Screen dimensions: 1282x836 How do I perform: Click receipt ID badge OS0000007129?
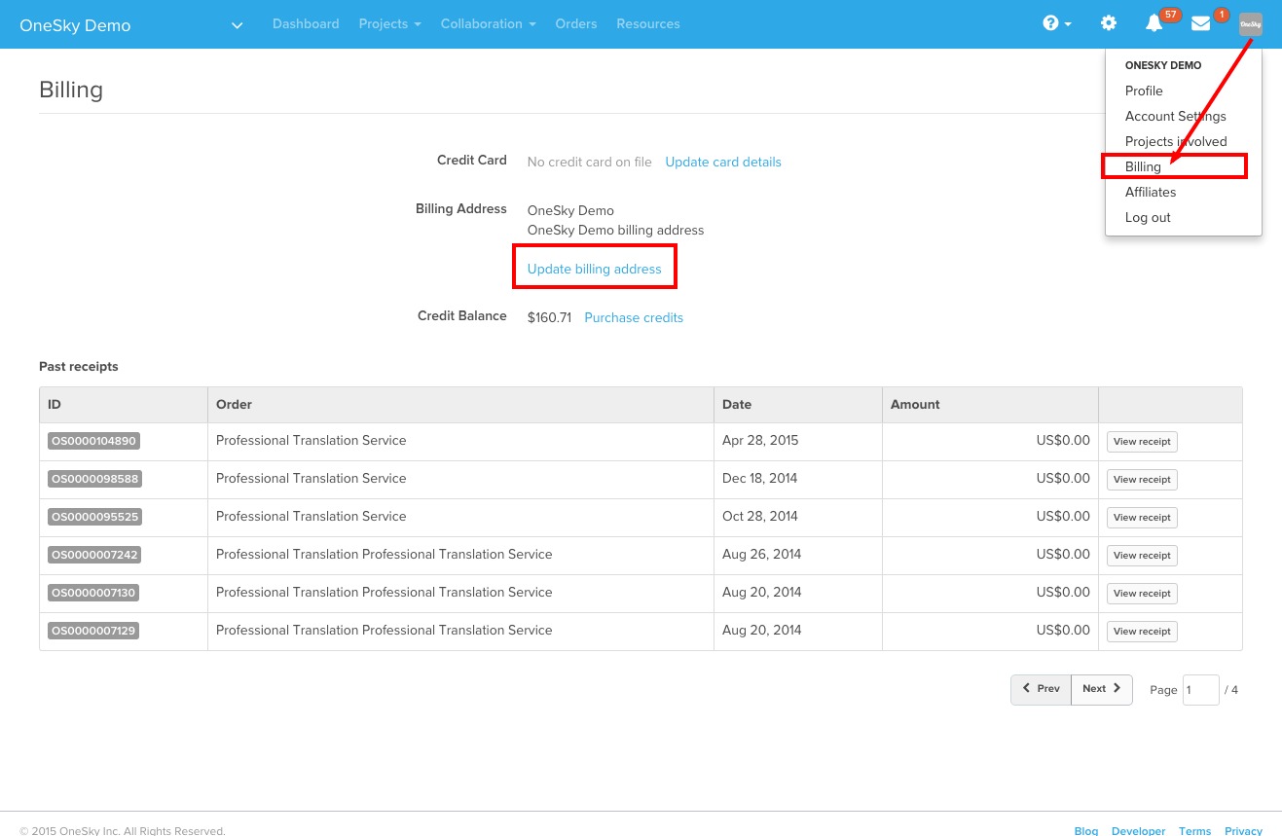click(92, 631)
